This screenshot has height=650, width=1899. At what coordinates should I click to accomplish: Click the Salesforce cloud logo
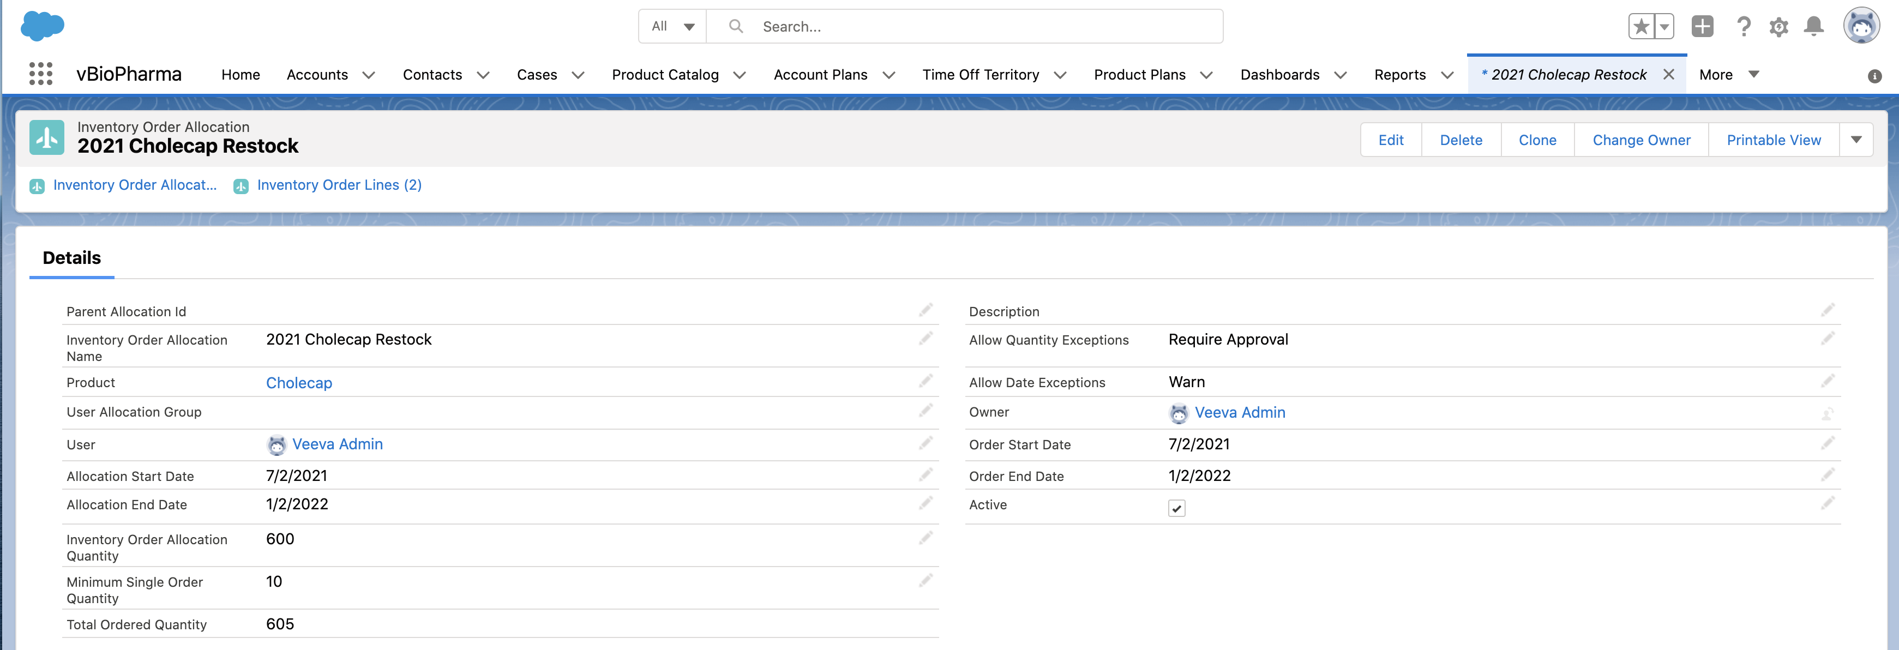42,26
